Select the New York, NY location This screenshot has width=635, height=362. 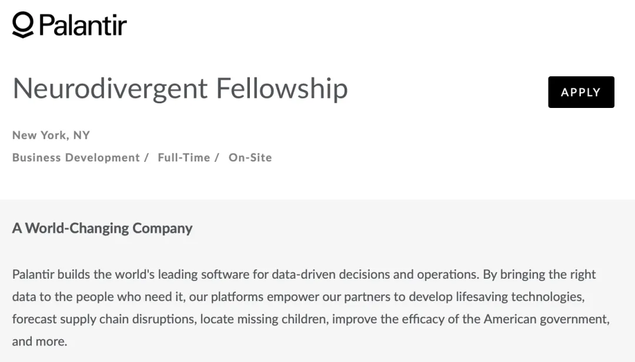pos(51,135)
